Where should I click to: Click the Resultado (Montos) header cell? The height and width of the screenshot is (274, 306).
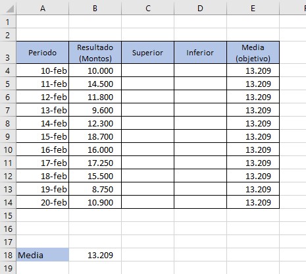[x=95, y=53]
